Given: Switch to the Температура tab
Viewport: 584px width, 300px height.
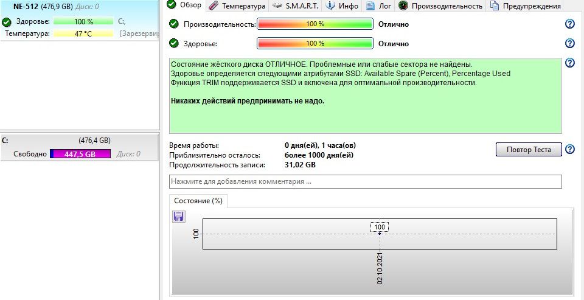Looking at the screenshot, I should point(237,6).
